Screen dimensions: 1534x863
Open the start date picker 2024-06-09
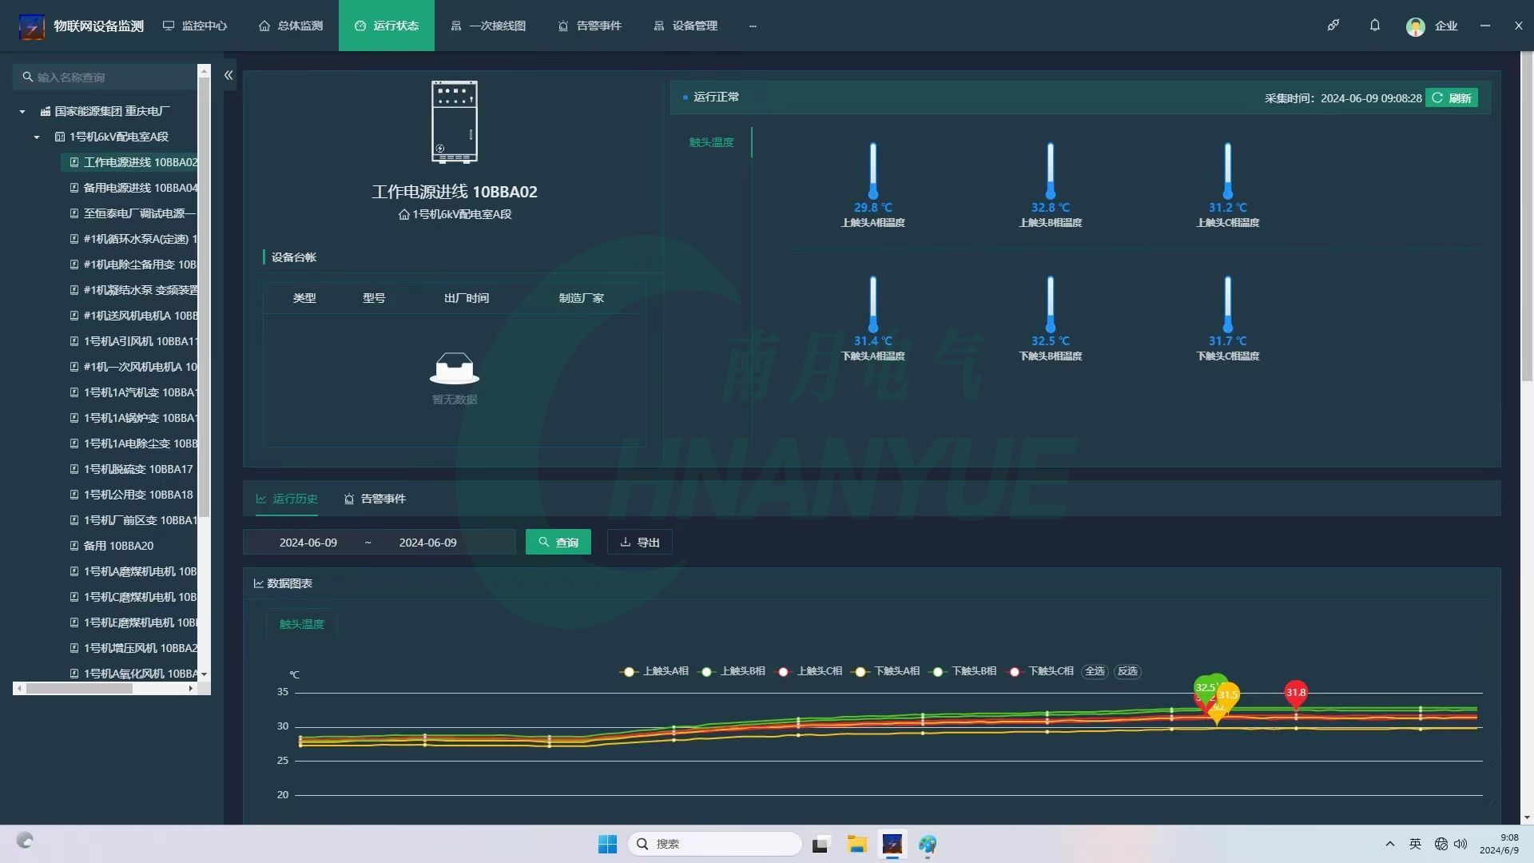point(308,543)
